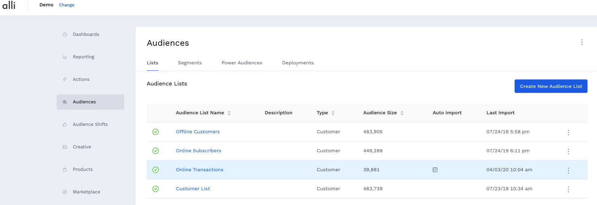Click the Change client link
597x205 pixels.
pos(67,5)
